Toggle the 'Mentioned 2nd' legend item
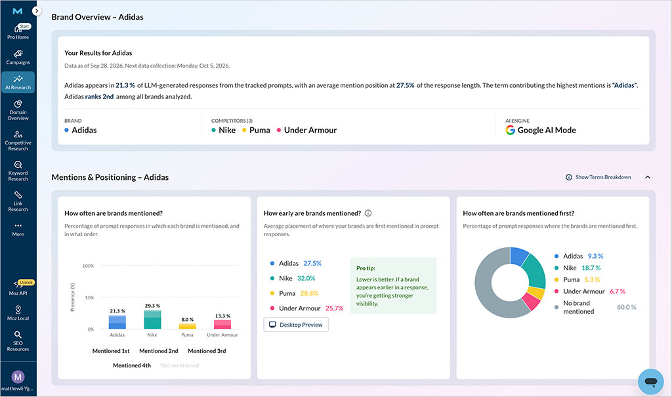Screen dimensions: 672x397 pyautogui.click(x=159, y=350)
